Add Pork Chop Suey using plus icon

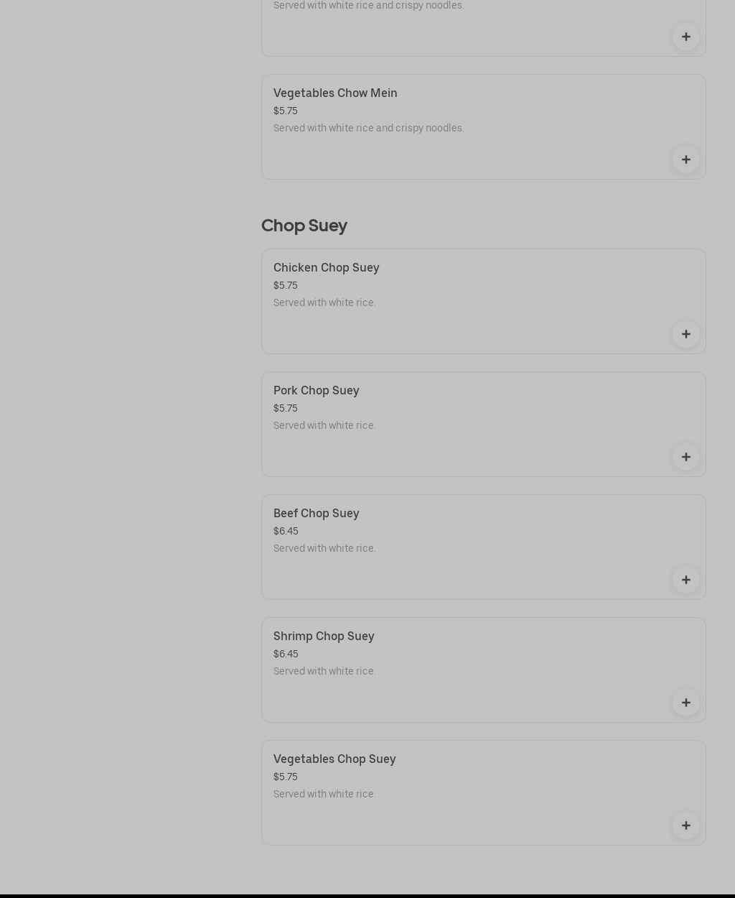685,457
